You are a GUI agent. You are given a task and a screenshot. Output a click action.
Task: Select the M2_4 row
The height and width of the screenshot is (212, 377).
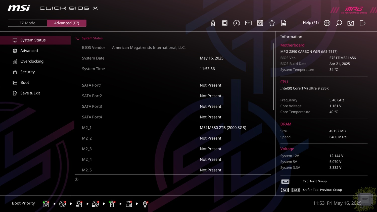point(173,159)
